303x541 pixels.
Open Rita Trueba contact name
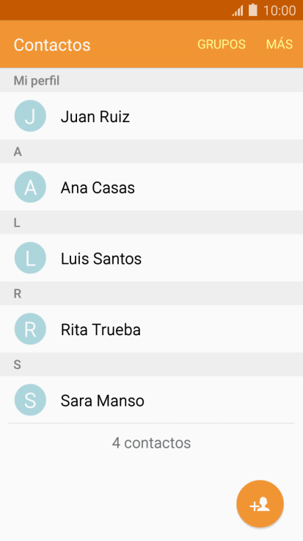101,330
